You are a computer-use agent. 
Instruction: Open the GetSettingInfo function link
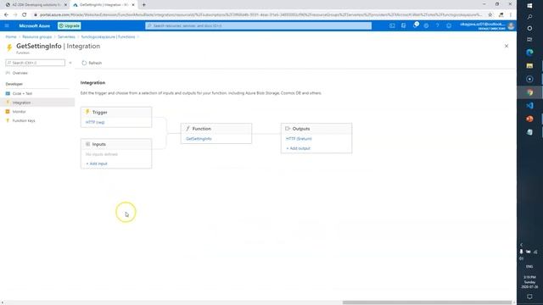click(x=199, y=139)
